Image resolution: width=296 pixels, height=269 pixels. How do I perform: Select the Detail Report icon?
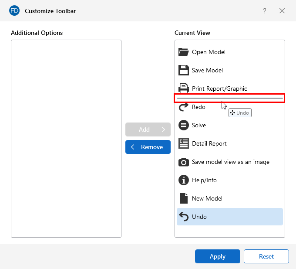tap(184, 143)
